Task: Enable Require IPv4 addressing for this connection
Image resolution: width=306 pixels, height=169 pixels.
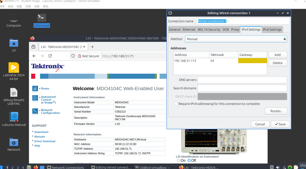Action: pos(176,104)
